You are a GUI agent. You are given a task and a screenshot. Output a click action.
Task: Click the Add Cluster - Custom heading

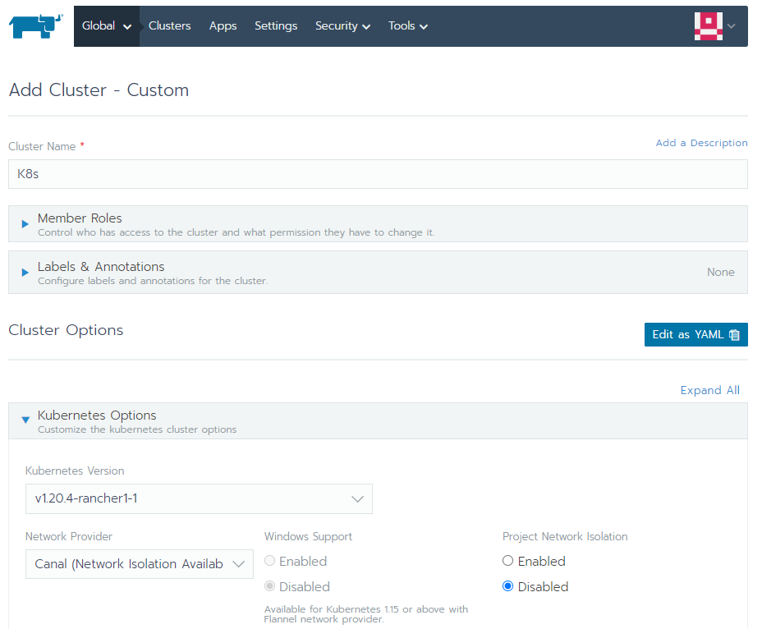pyautogui.click(x=99, y=90)
